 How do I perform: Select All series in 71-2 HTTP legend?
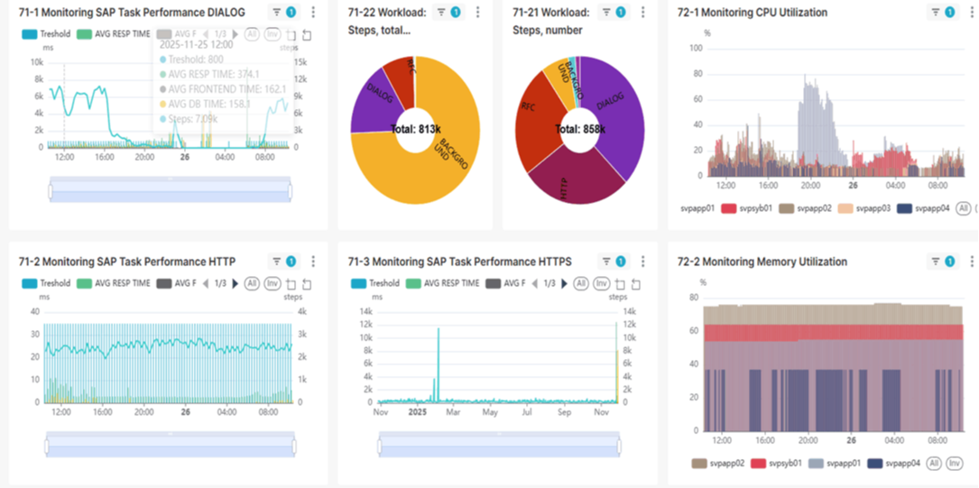(253, 283)
